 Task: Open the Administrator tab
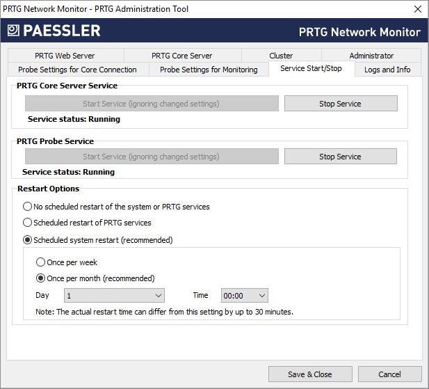point(371,56)
